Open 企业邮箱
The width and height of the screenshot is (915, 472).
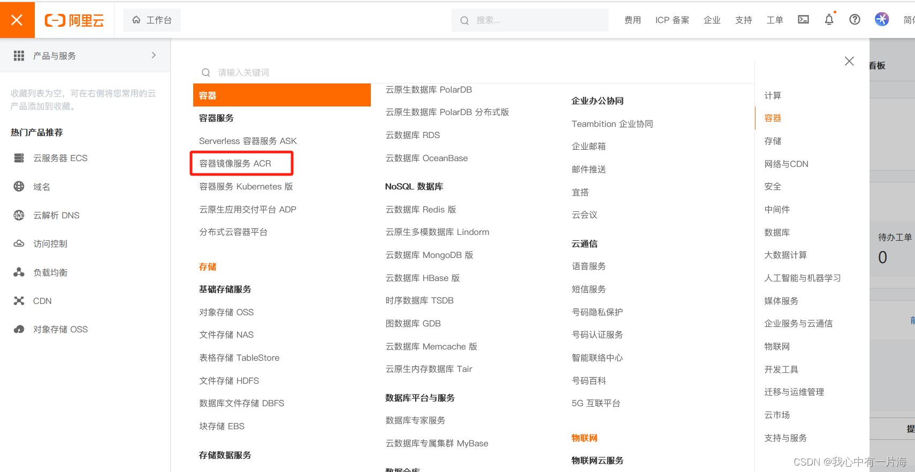pos(589,146)
